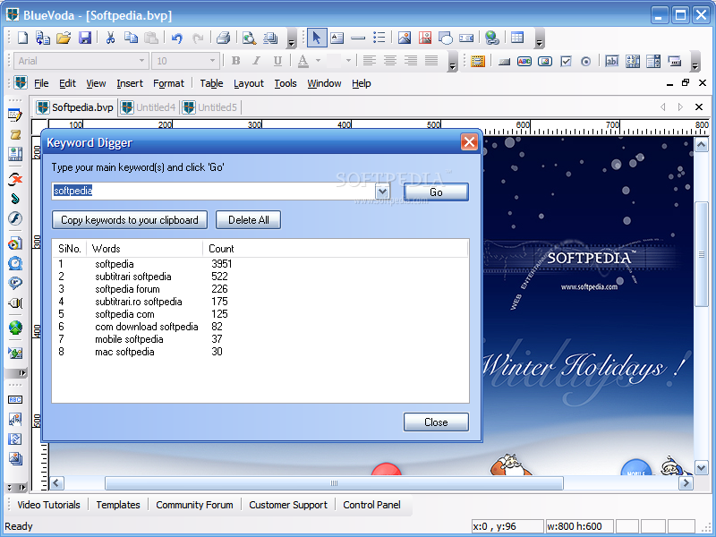
Task: Insert a table using the table icon
Action: pos(517,38)
